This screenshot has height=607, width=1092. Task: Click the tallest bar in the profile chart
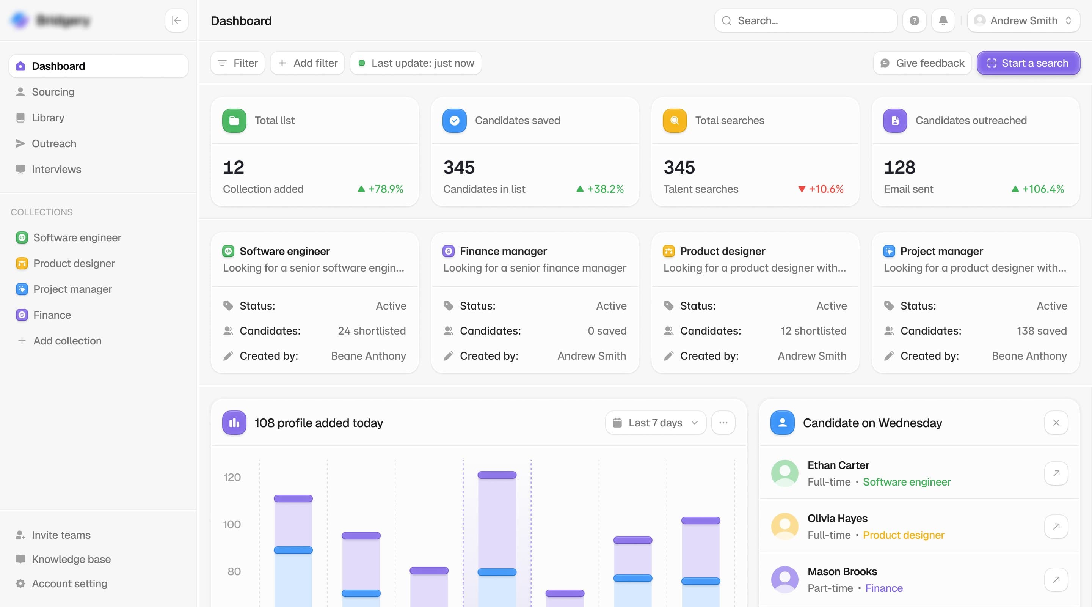[x=497, y=539]
